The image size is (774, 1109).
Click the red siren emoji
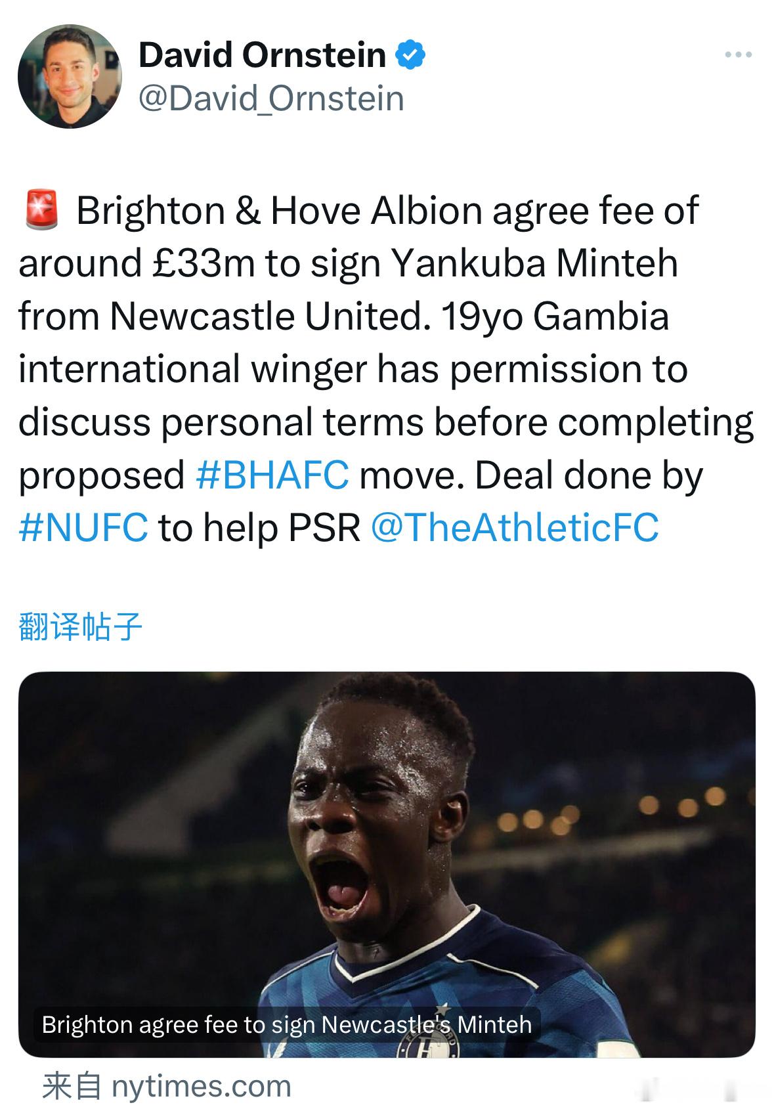pos(42,210)
